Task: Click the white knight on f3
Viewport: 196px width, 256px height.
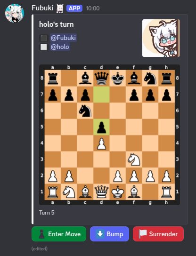Action: [x=134, y=160]
